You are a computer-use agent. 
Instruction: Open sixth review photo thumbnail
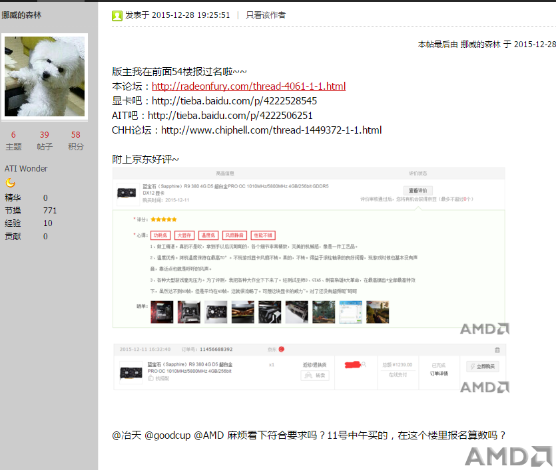coord(297,312)
